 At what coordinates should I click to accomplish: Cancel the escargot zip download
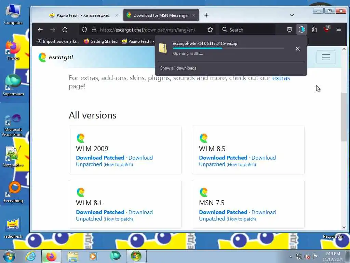tap(298, 49)
